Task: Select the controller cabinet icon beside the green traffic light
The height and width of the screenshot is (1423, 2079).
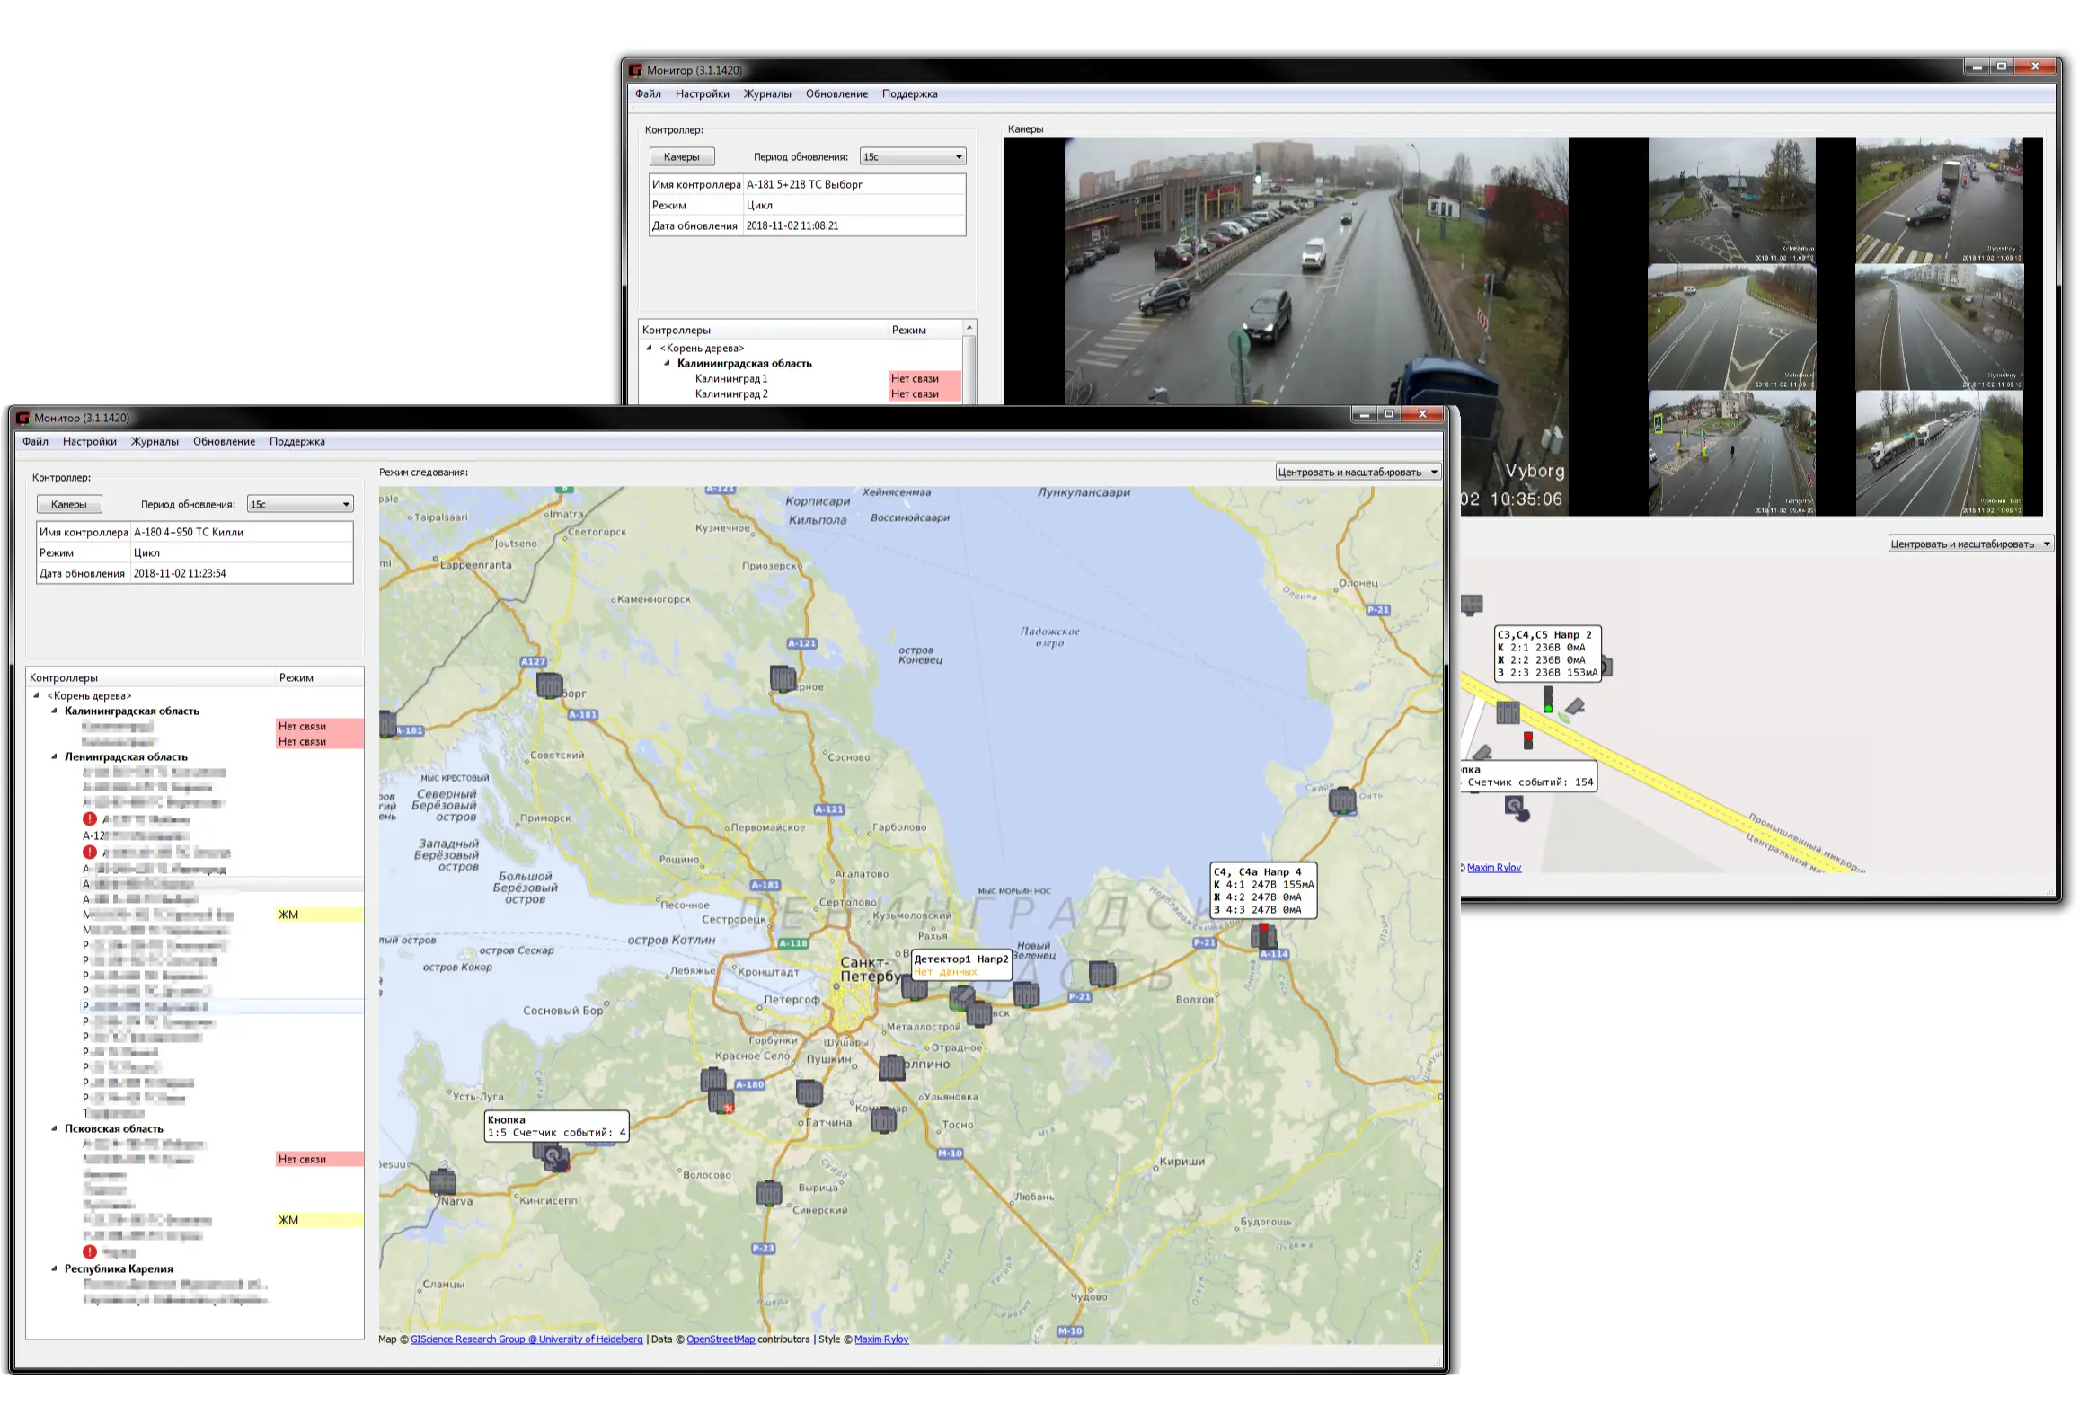Action: tap(1508, 712)
